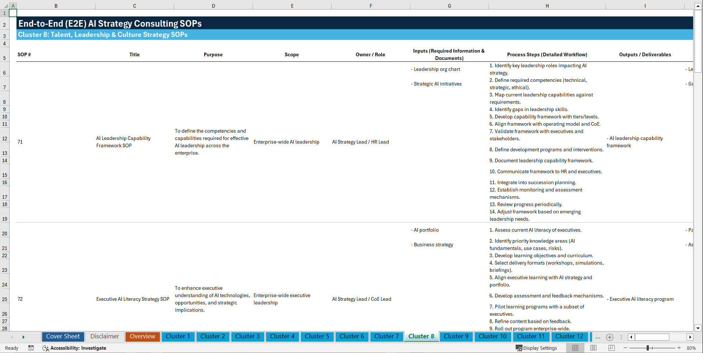Click Zoom In plus icon
Screen dimensions: 703x353
[x=680, y=348]
